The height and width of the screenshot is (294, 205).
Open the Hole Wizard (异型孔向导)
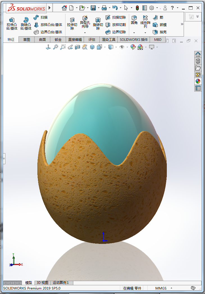click(85, 22)
